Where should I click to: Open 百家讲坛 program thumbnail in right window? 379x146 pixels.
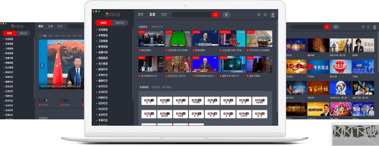click(x=319, y=88)
